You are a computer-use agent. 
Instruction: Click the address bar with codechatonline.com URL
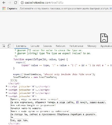(x=66, y=3)
